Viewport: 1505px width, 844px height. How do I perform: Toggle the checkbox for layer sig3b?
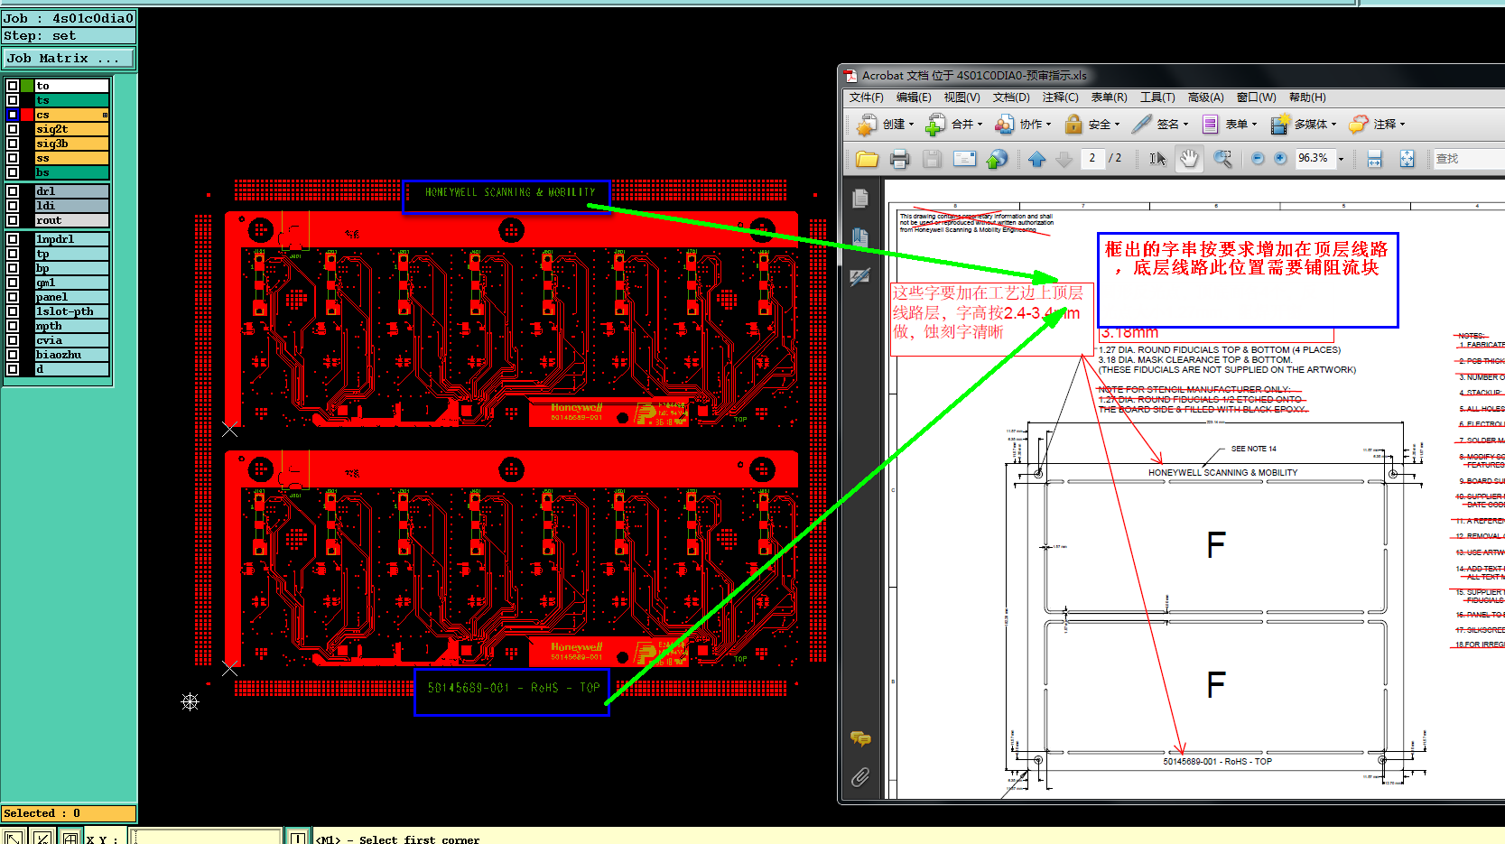click(13, 144)
